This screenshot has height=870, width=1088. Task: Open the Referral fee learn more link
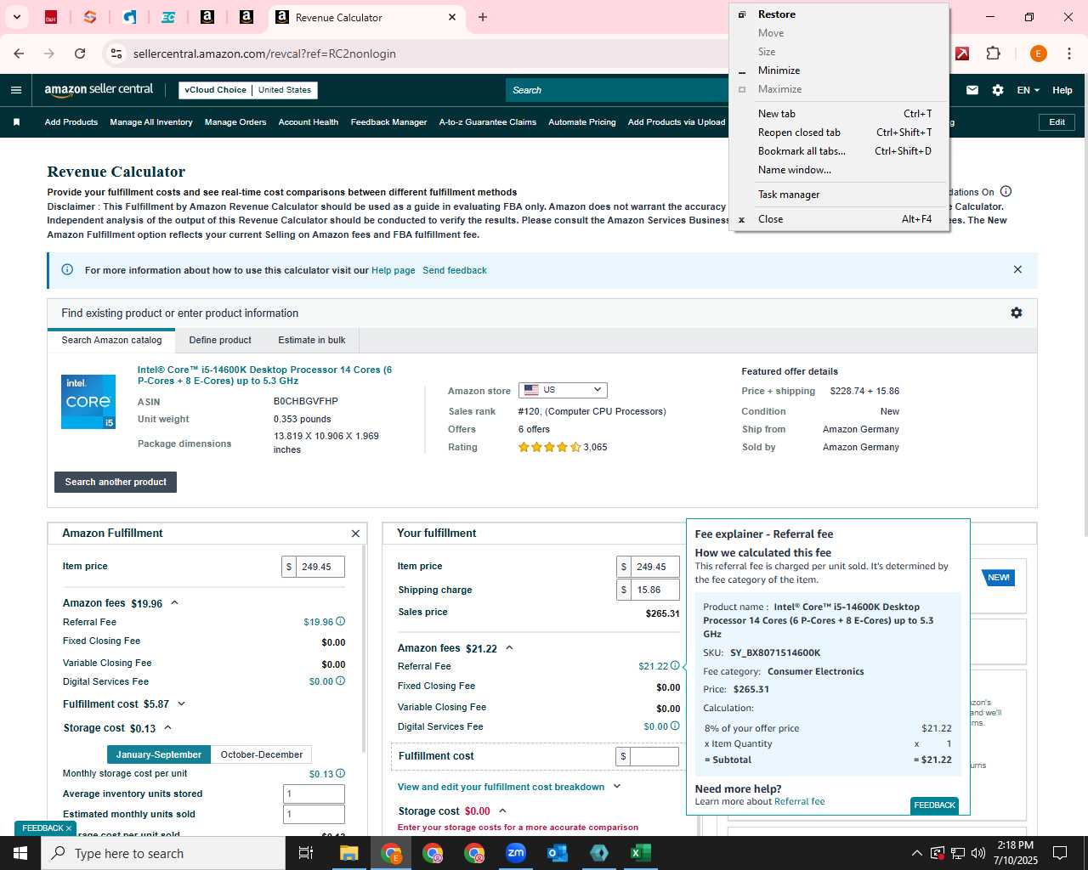tap(799, 801)
